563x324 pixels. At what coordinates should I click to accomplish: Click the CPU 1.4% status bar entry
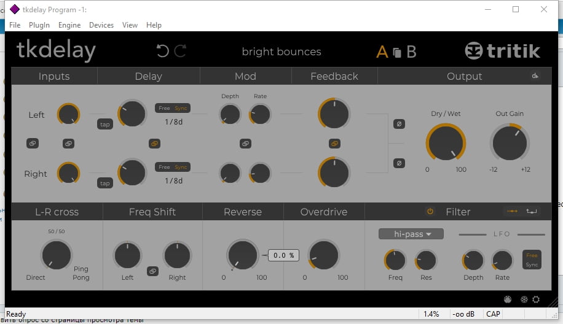[x=431, y=314]
